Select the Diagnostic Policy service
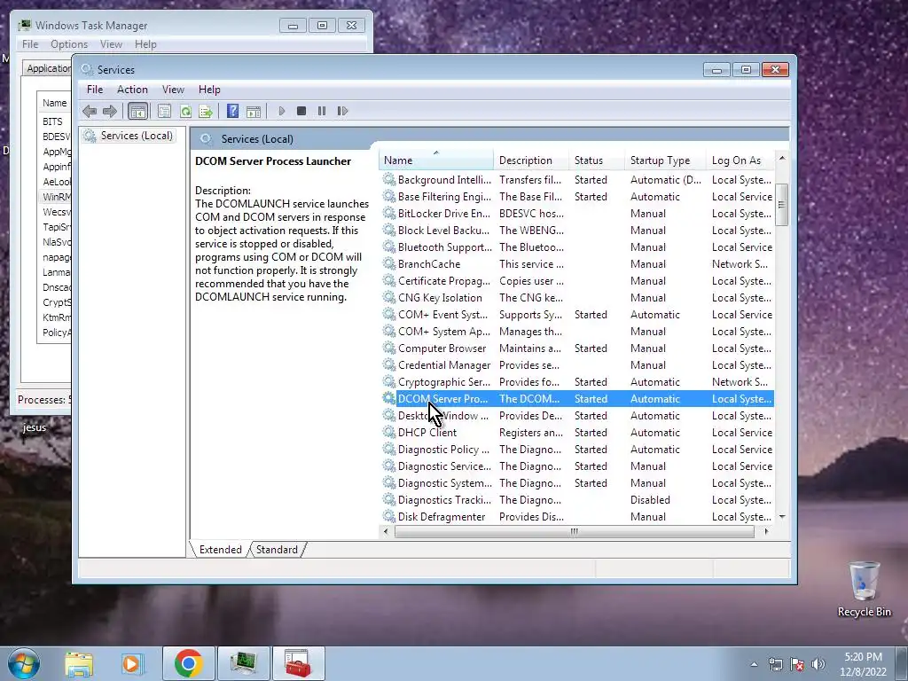 pos(577,450)
